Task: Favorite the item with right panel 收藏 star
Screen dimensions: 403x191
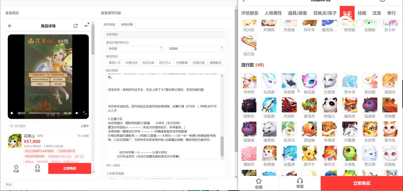Action: tap(258, 183)
